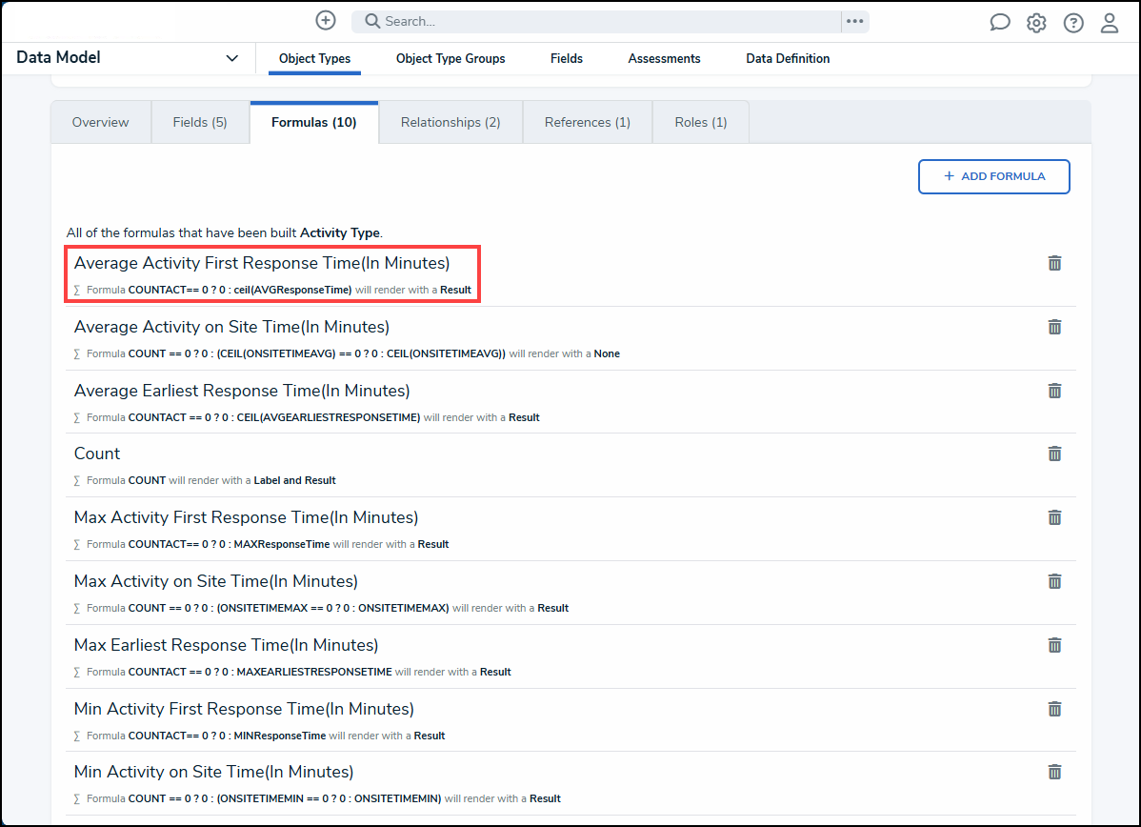Open the Object Type Groups menu item
The image size is (1141, 827).
[450, 58]
